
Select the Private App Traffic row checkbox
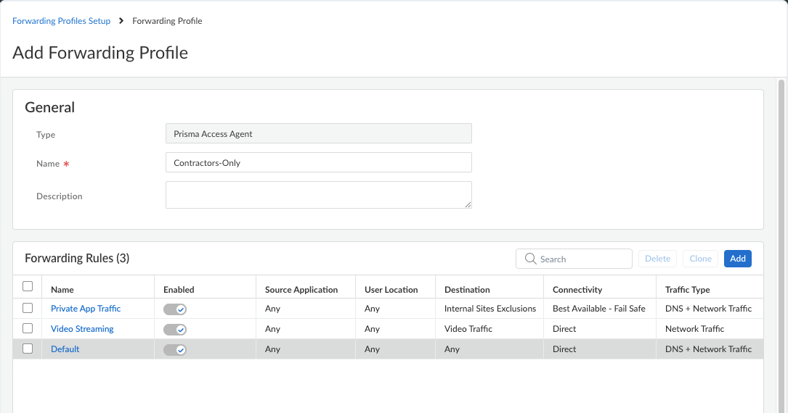pos(28,308)
